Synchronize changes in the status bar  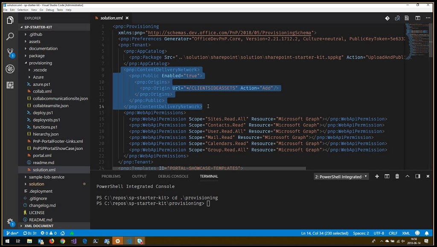pos(30,233)
